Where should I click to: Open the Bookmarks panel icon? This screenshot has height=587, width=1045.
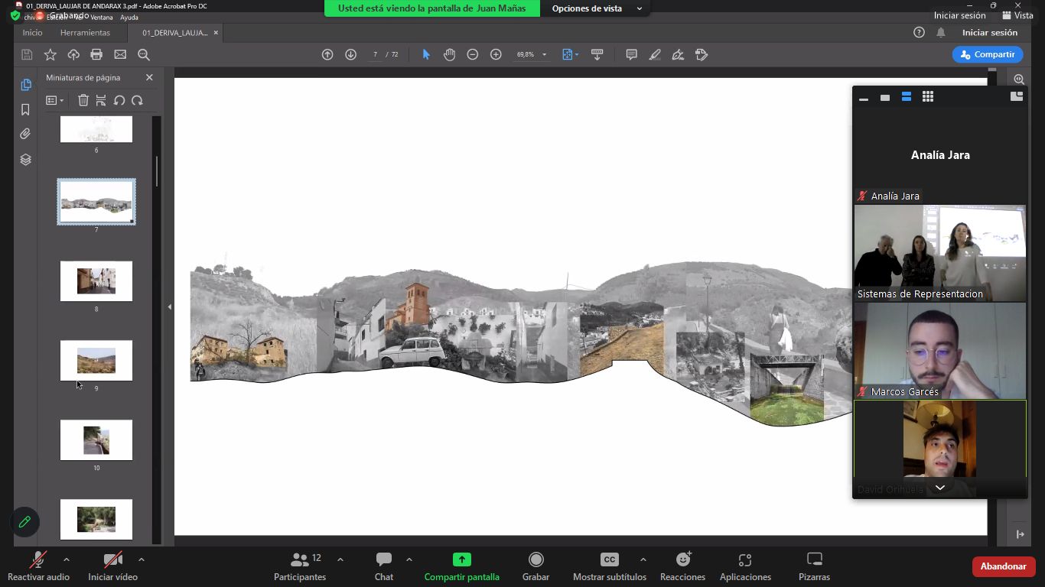(25, 109)
